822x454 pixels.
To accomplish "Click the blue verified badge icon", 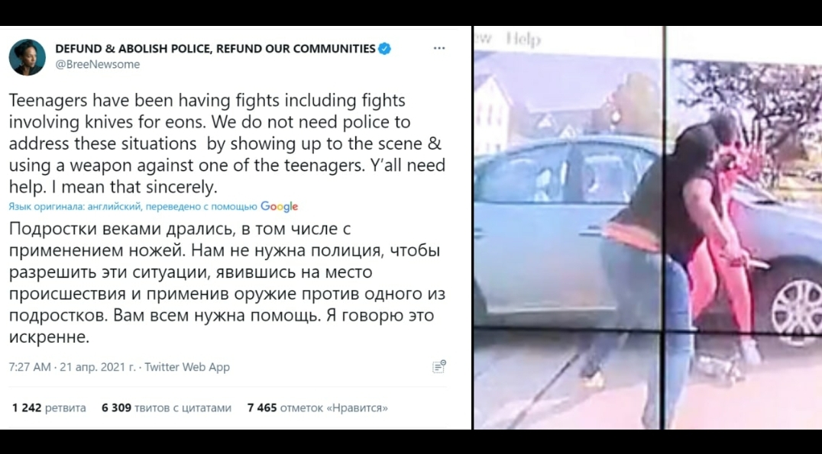I will click(385, 49).
